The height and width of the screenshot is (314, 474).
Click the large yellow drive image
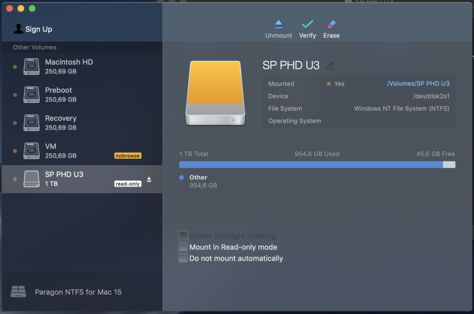(x=215, y=93)
